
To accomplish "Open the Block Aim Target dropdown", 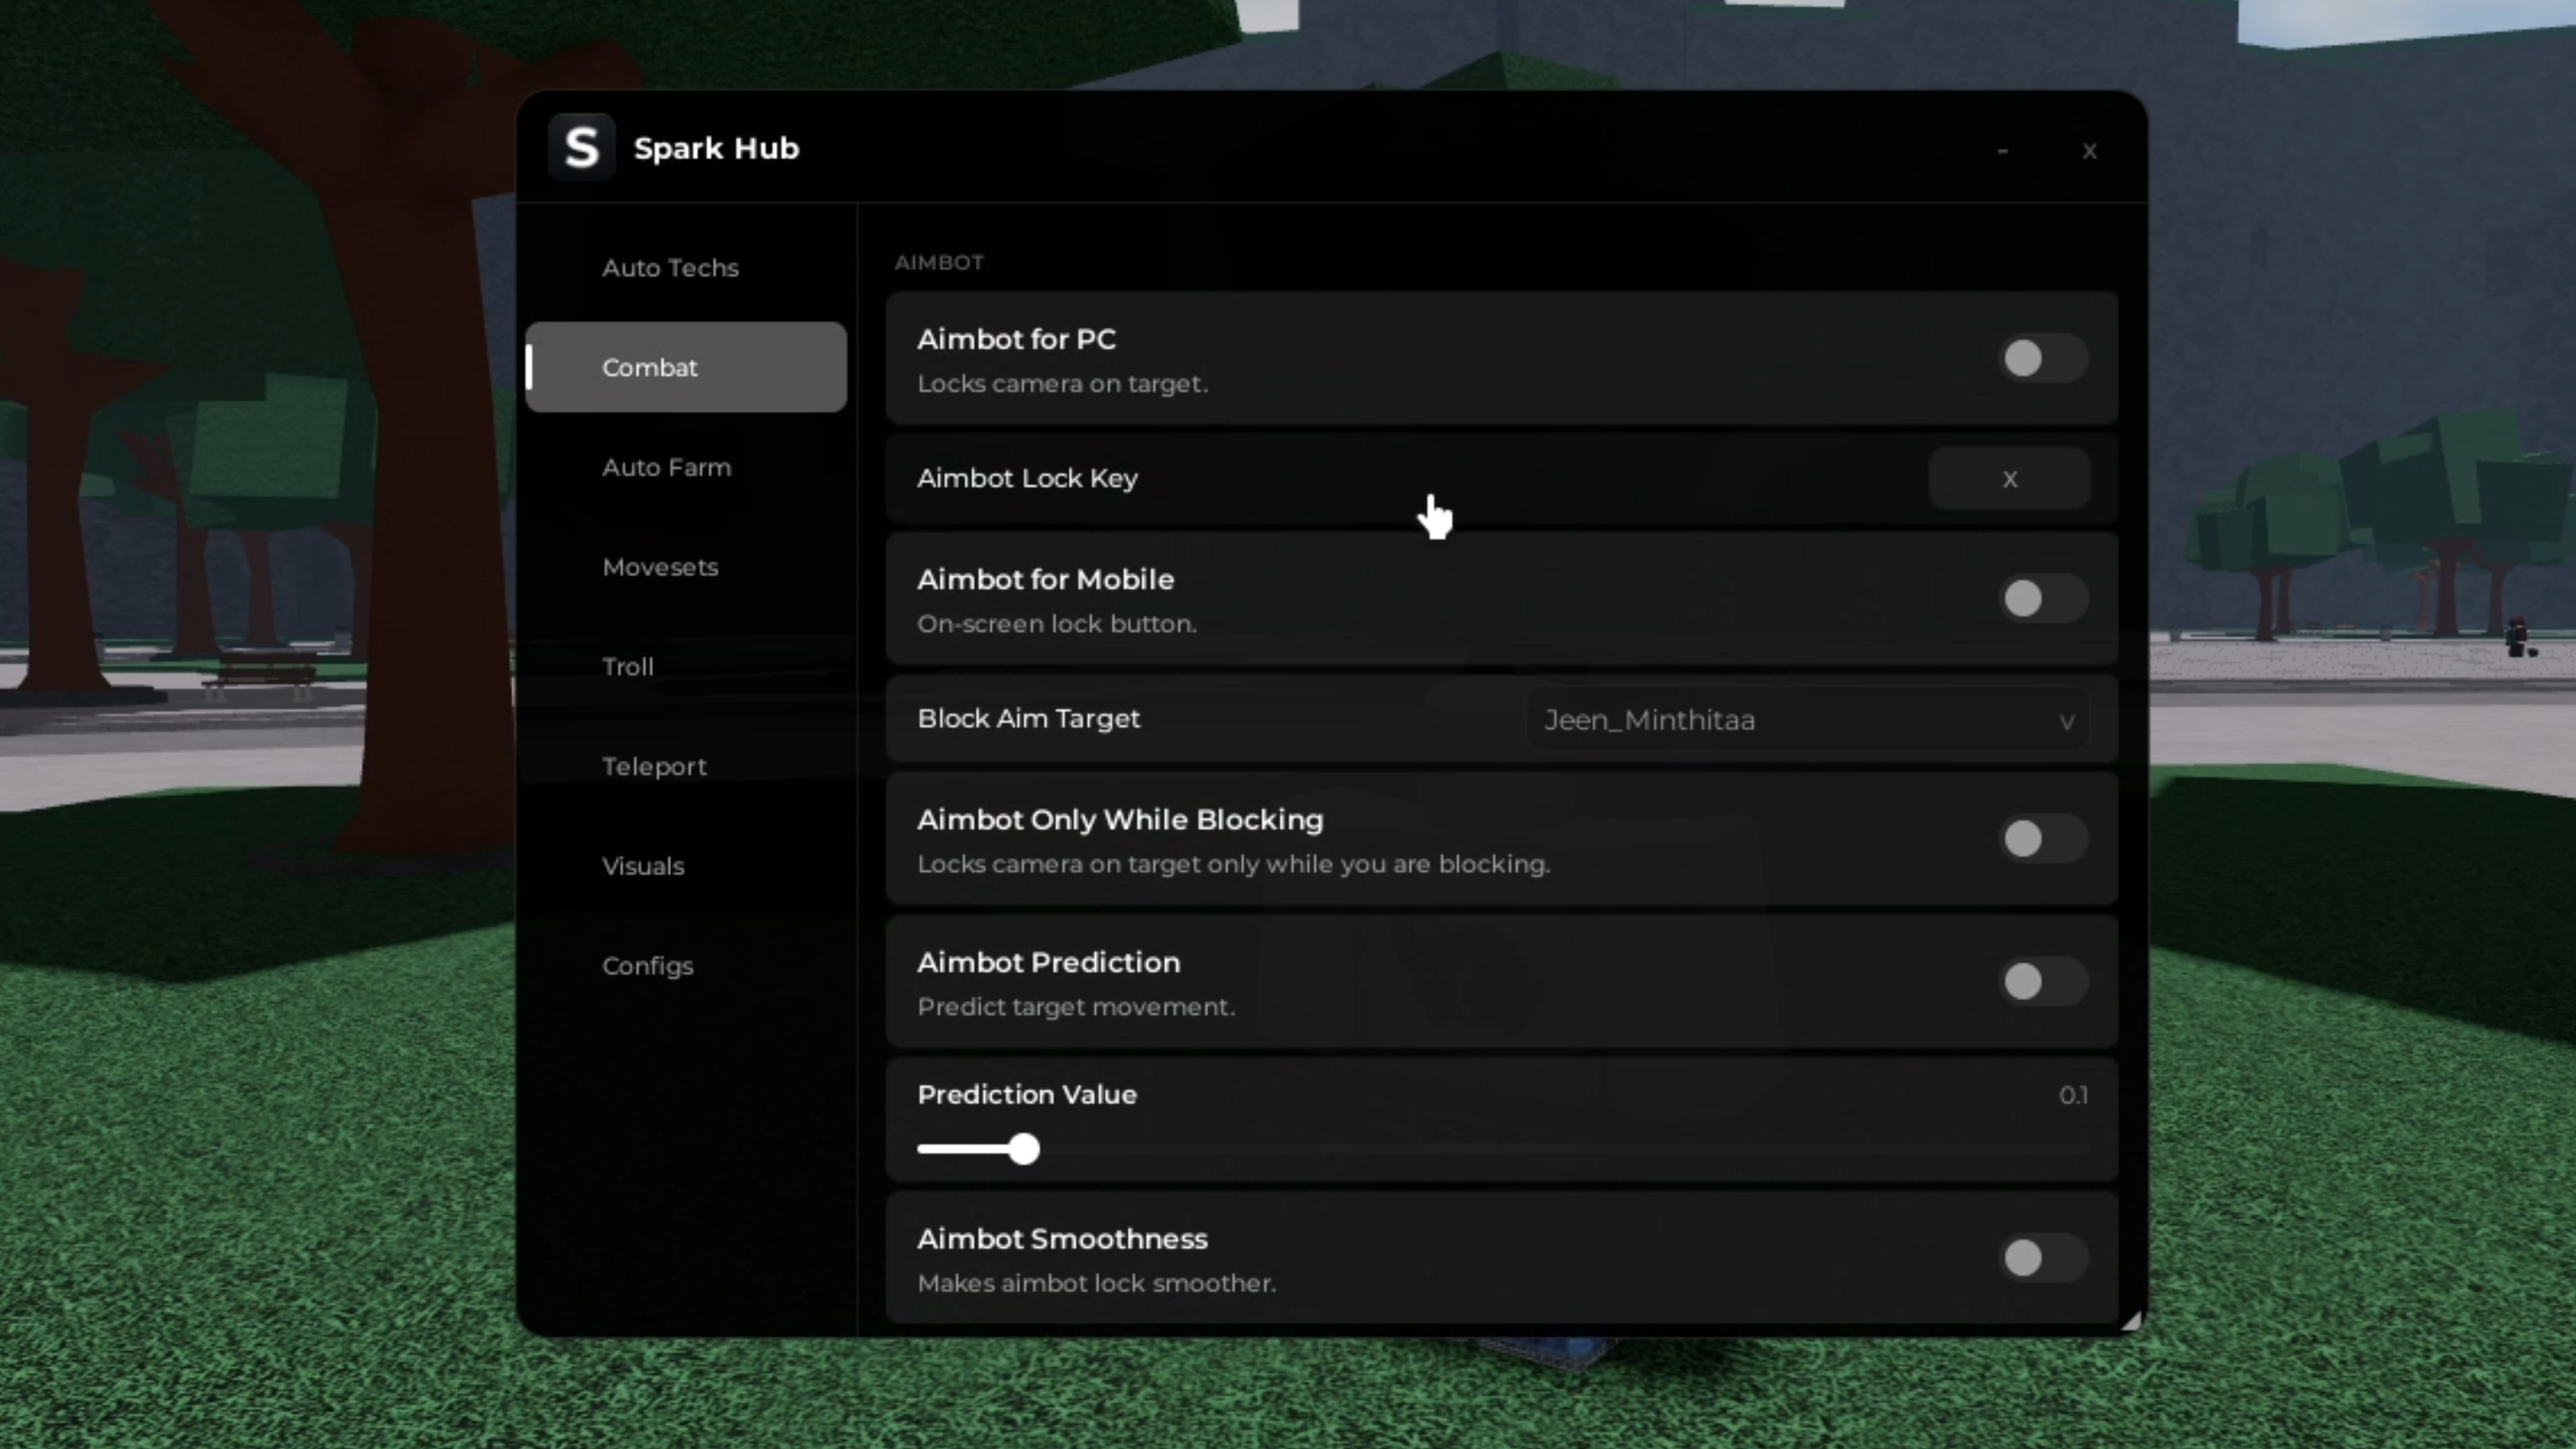I will (1808, 720).
